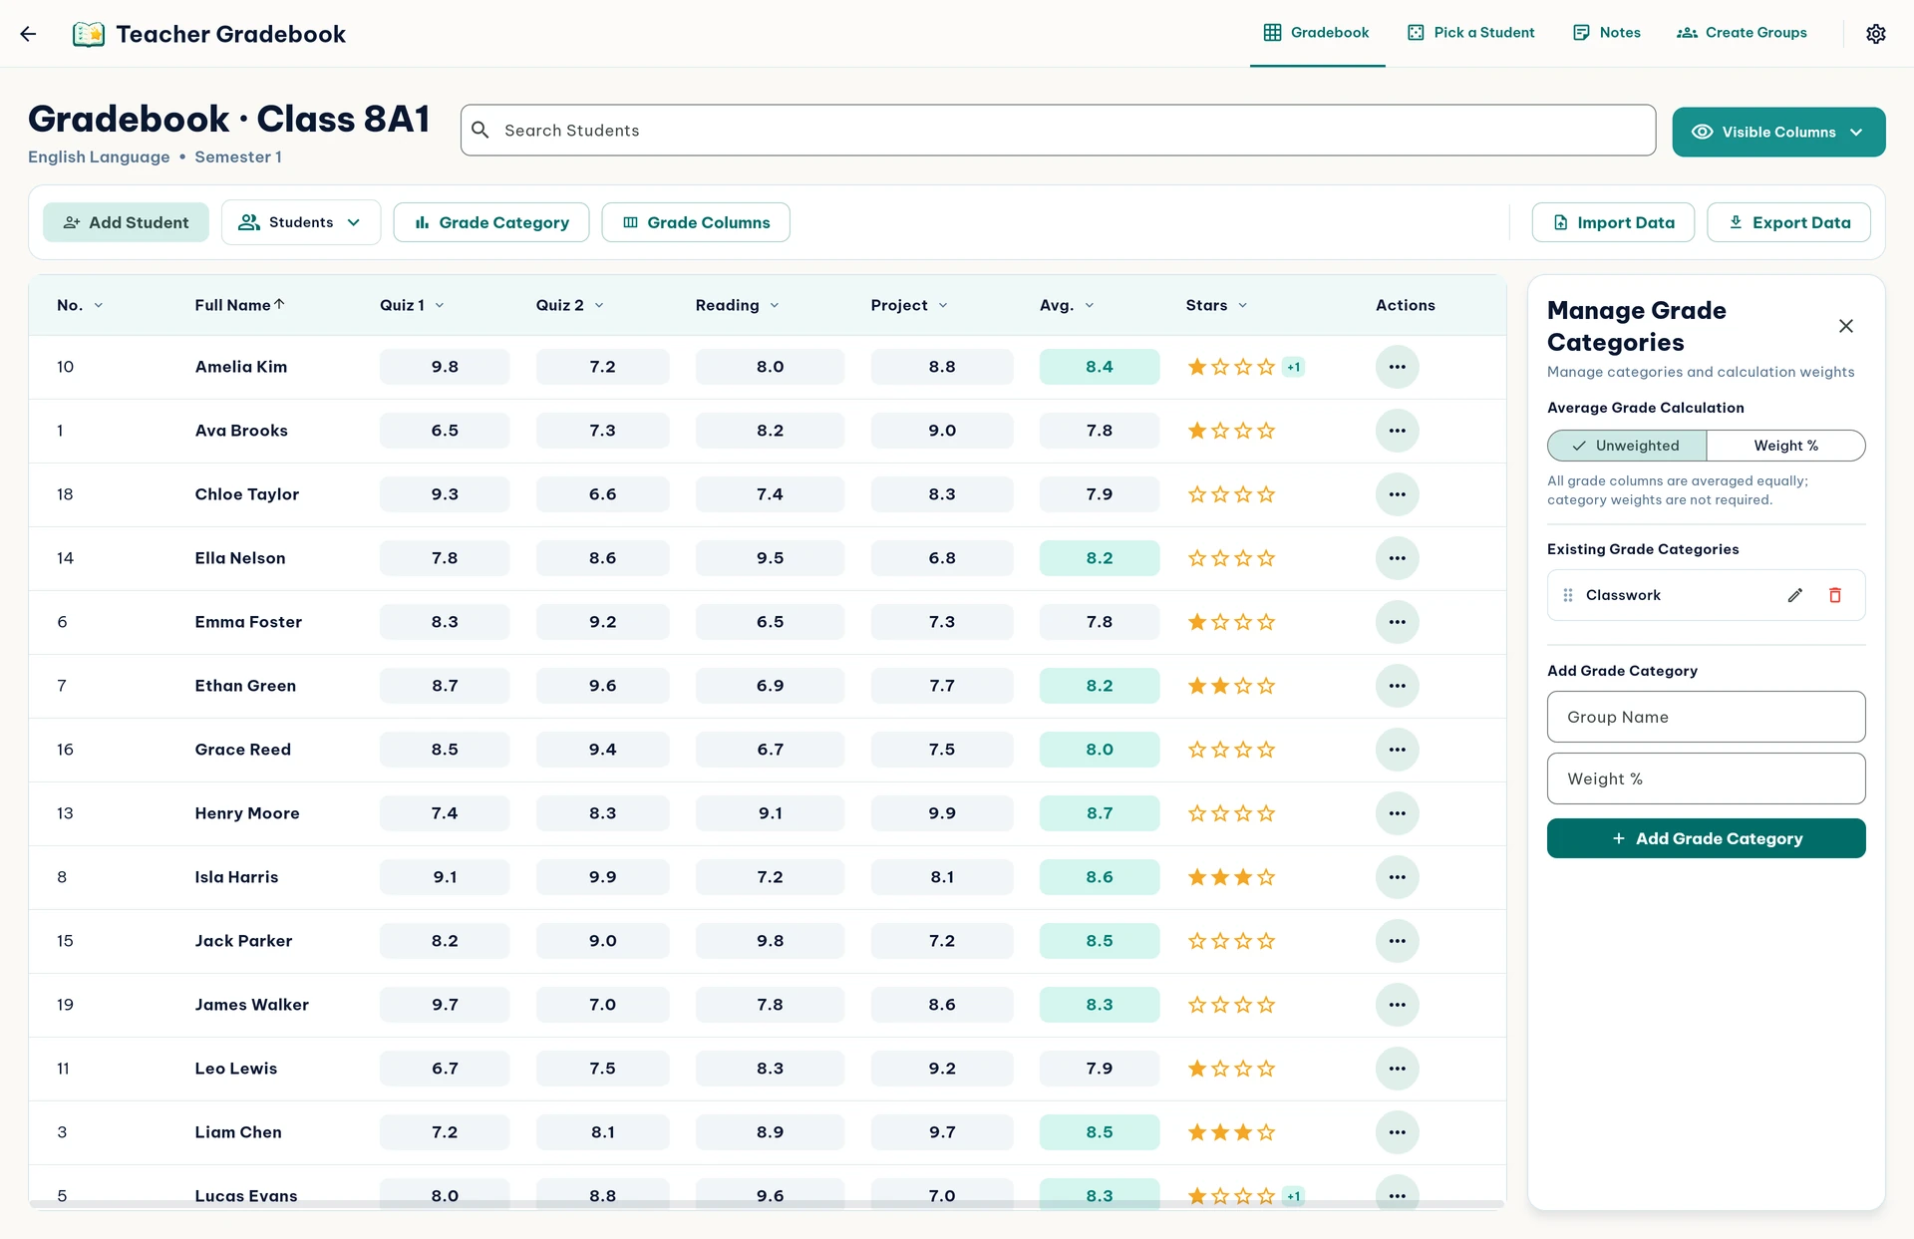1914x1239 pixels.
Task: Open the actions menu for Amelia Kim
Action: (x=1398, y=367)
